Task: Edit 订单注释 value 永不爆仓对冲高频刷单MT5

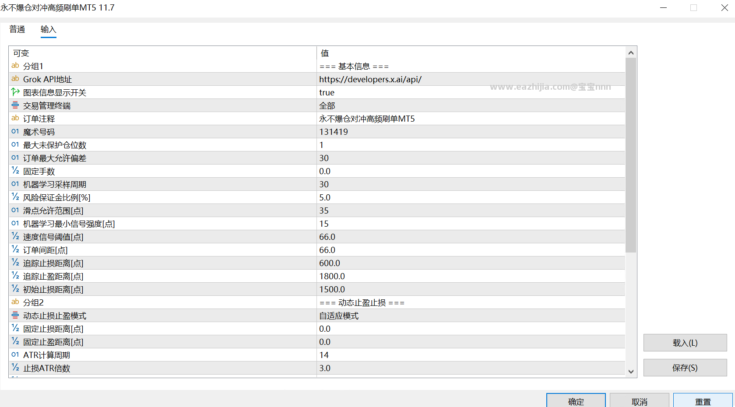Action: click(471, 119)
